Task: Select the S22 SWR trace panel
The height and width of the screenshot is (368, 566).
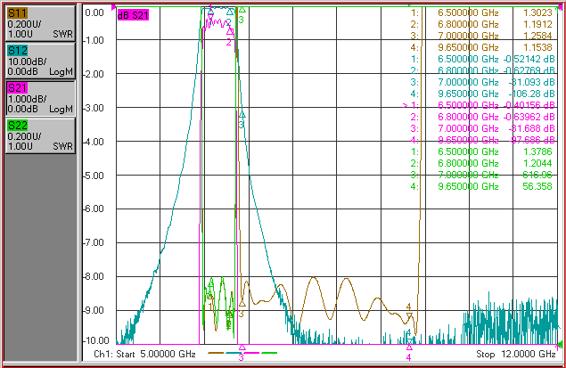Action: [x=40, y=136]
